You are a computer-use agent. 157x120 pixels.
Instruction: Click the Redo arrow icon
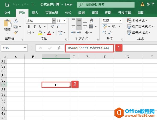24,4
